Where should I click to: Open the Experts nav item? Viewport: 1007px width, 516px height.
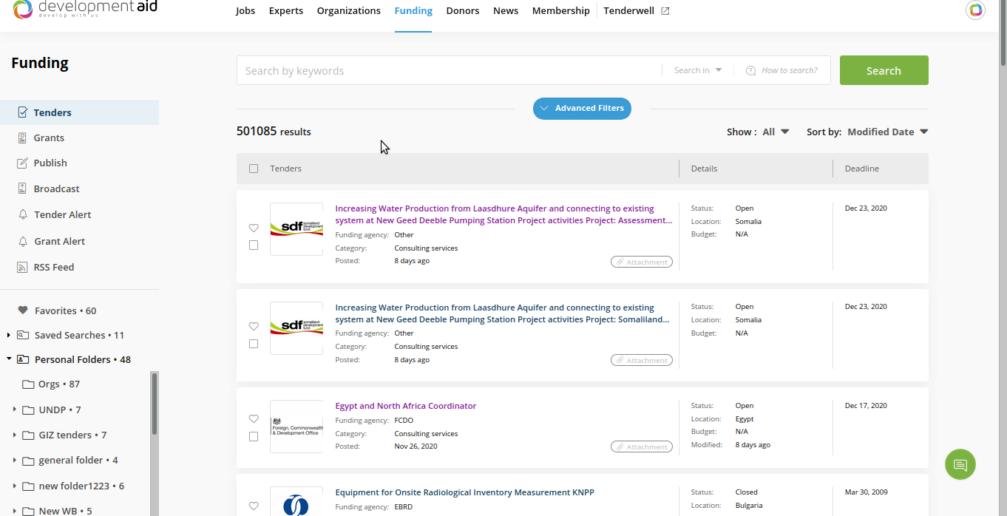tap(286, 10)
